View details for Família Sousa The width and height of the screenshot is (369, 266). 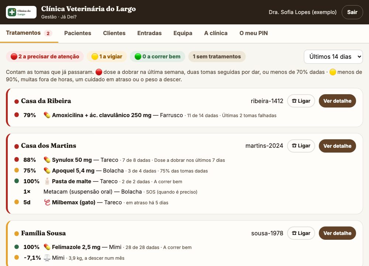coord(337,233)
